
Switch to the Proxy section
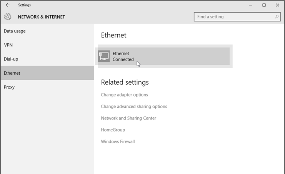(x=9, y=87)
